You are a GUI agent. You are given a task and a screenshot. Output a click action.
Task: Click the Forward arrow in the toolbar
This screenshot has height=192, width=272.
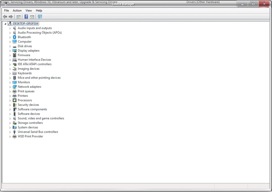pyautogui.click(x=11, y=17)
